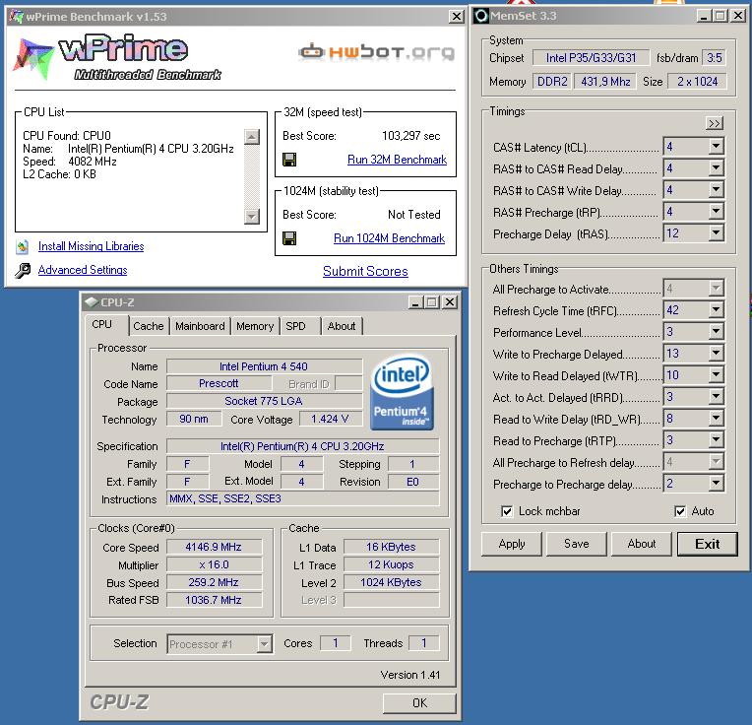Open the CAS# Latency (tCL) dropdown
752x725 pixels.
tap(716, 146)
